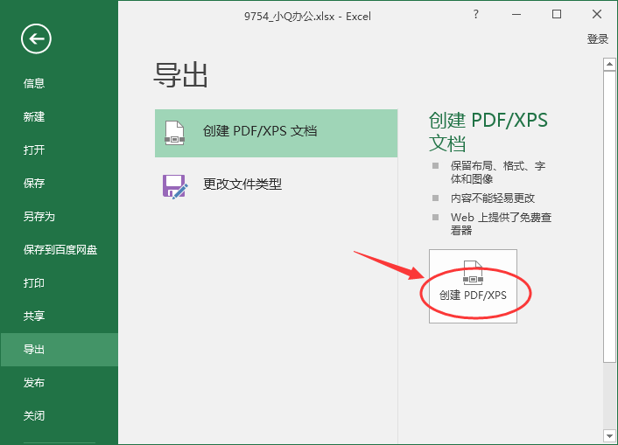Click the 保留布局、格式、字体和图像 bullet text

pyautogui.click(x=498, y=172)
